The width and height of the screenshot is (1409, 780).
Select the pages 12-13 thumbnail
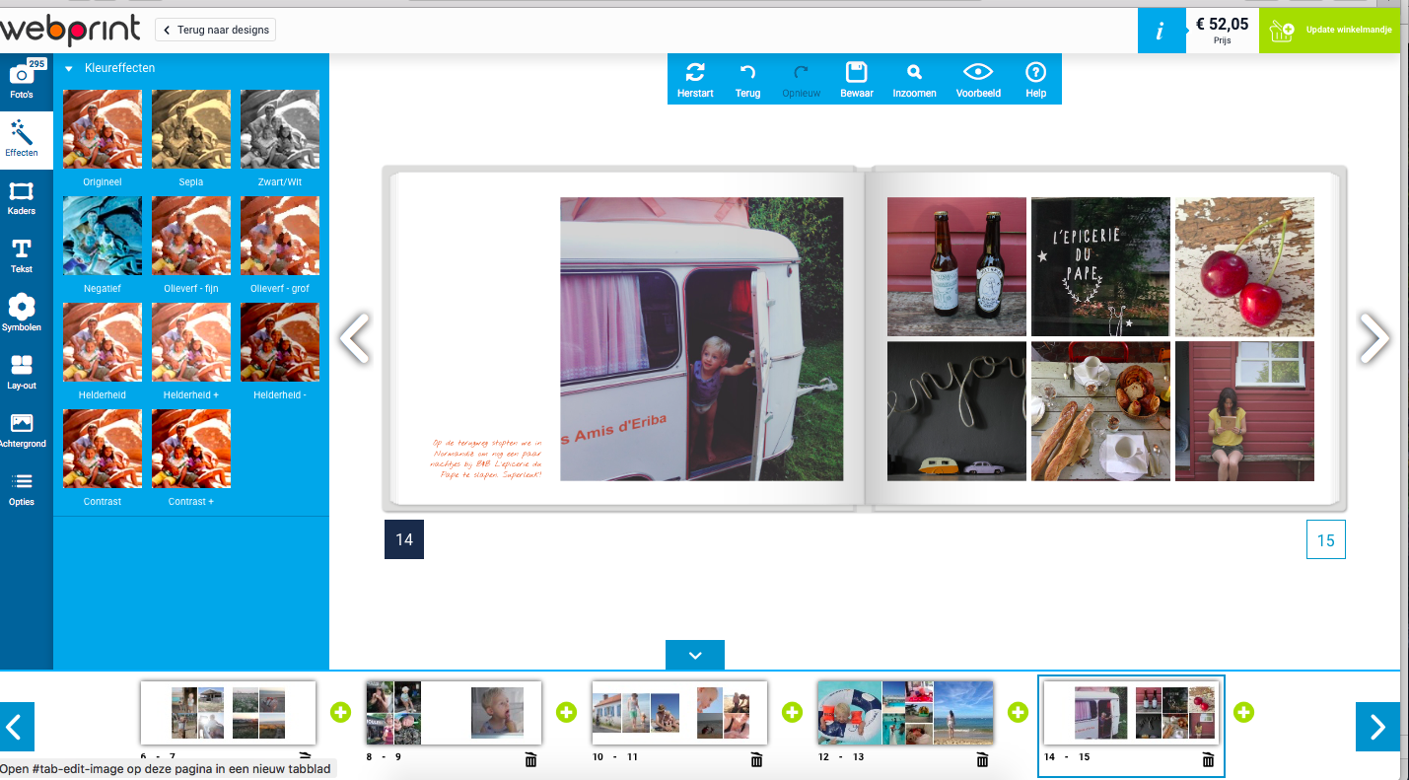pos(905,712)
